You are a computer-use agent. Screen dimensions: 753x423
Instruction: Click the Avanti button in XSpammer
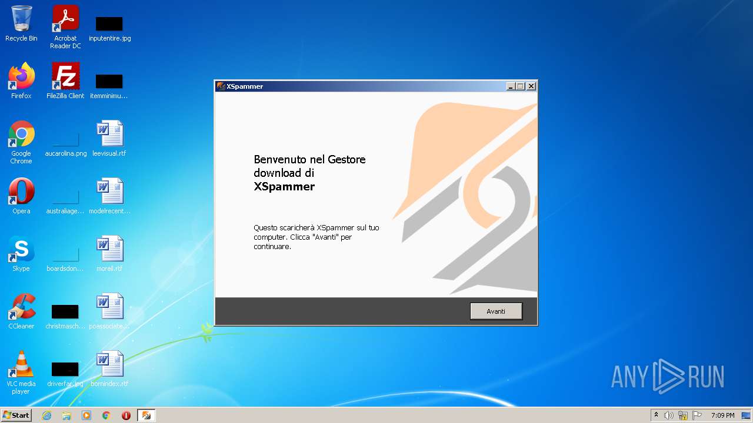pyautogui.click(x=496, y=311)
